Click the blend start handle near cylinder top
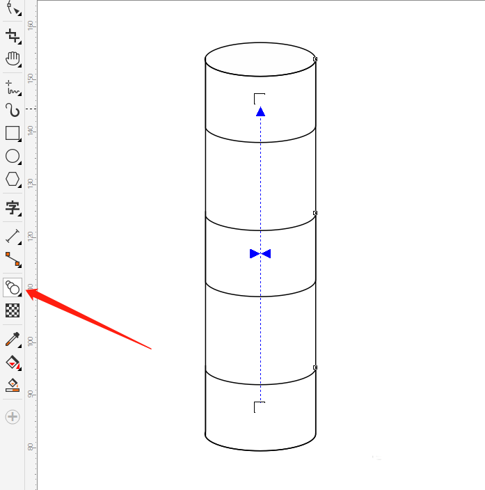This screenshot has height=490, width=485. (260, 98)
